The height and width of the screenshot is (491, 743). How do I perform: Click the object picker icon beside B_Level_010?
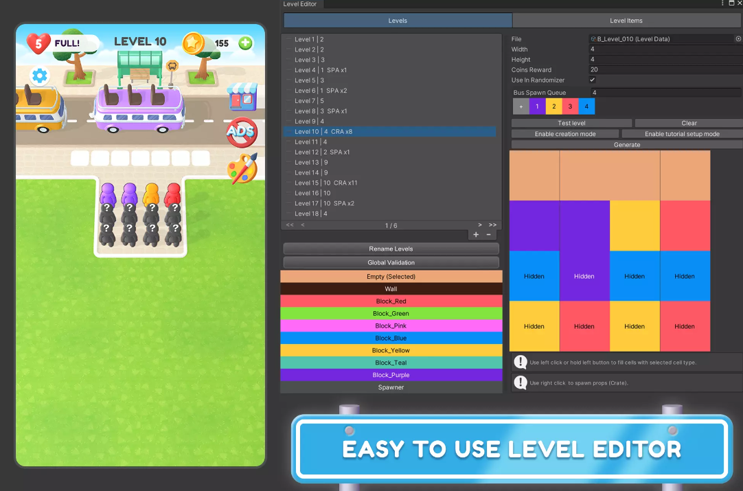[738, 39]
